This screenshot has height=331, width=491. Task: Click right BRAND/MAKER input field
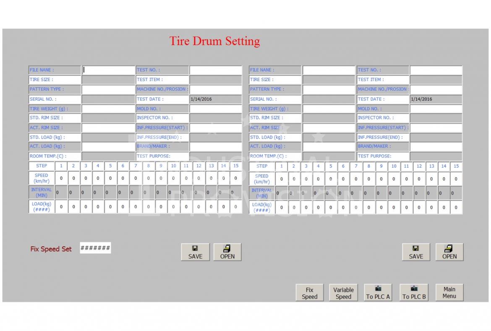(x=436, y=147)
